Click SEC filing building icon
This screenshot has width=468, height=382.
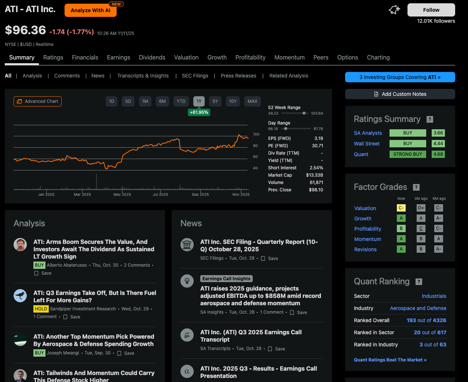click(187, 245)
